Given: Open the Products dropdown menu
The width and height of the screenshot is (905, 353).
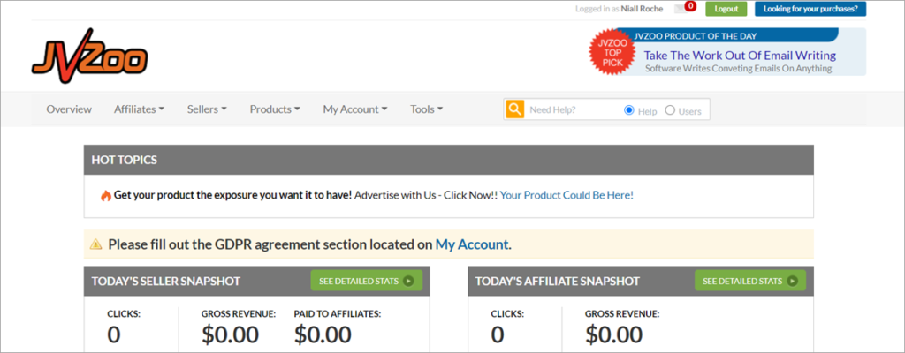Looking at the screenshot, I should 275,109.
